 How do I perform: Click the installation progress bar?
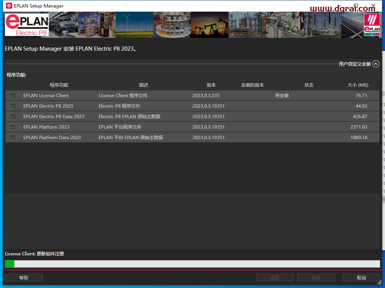click(x=192, y=264)
